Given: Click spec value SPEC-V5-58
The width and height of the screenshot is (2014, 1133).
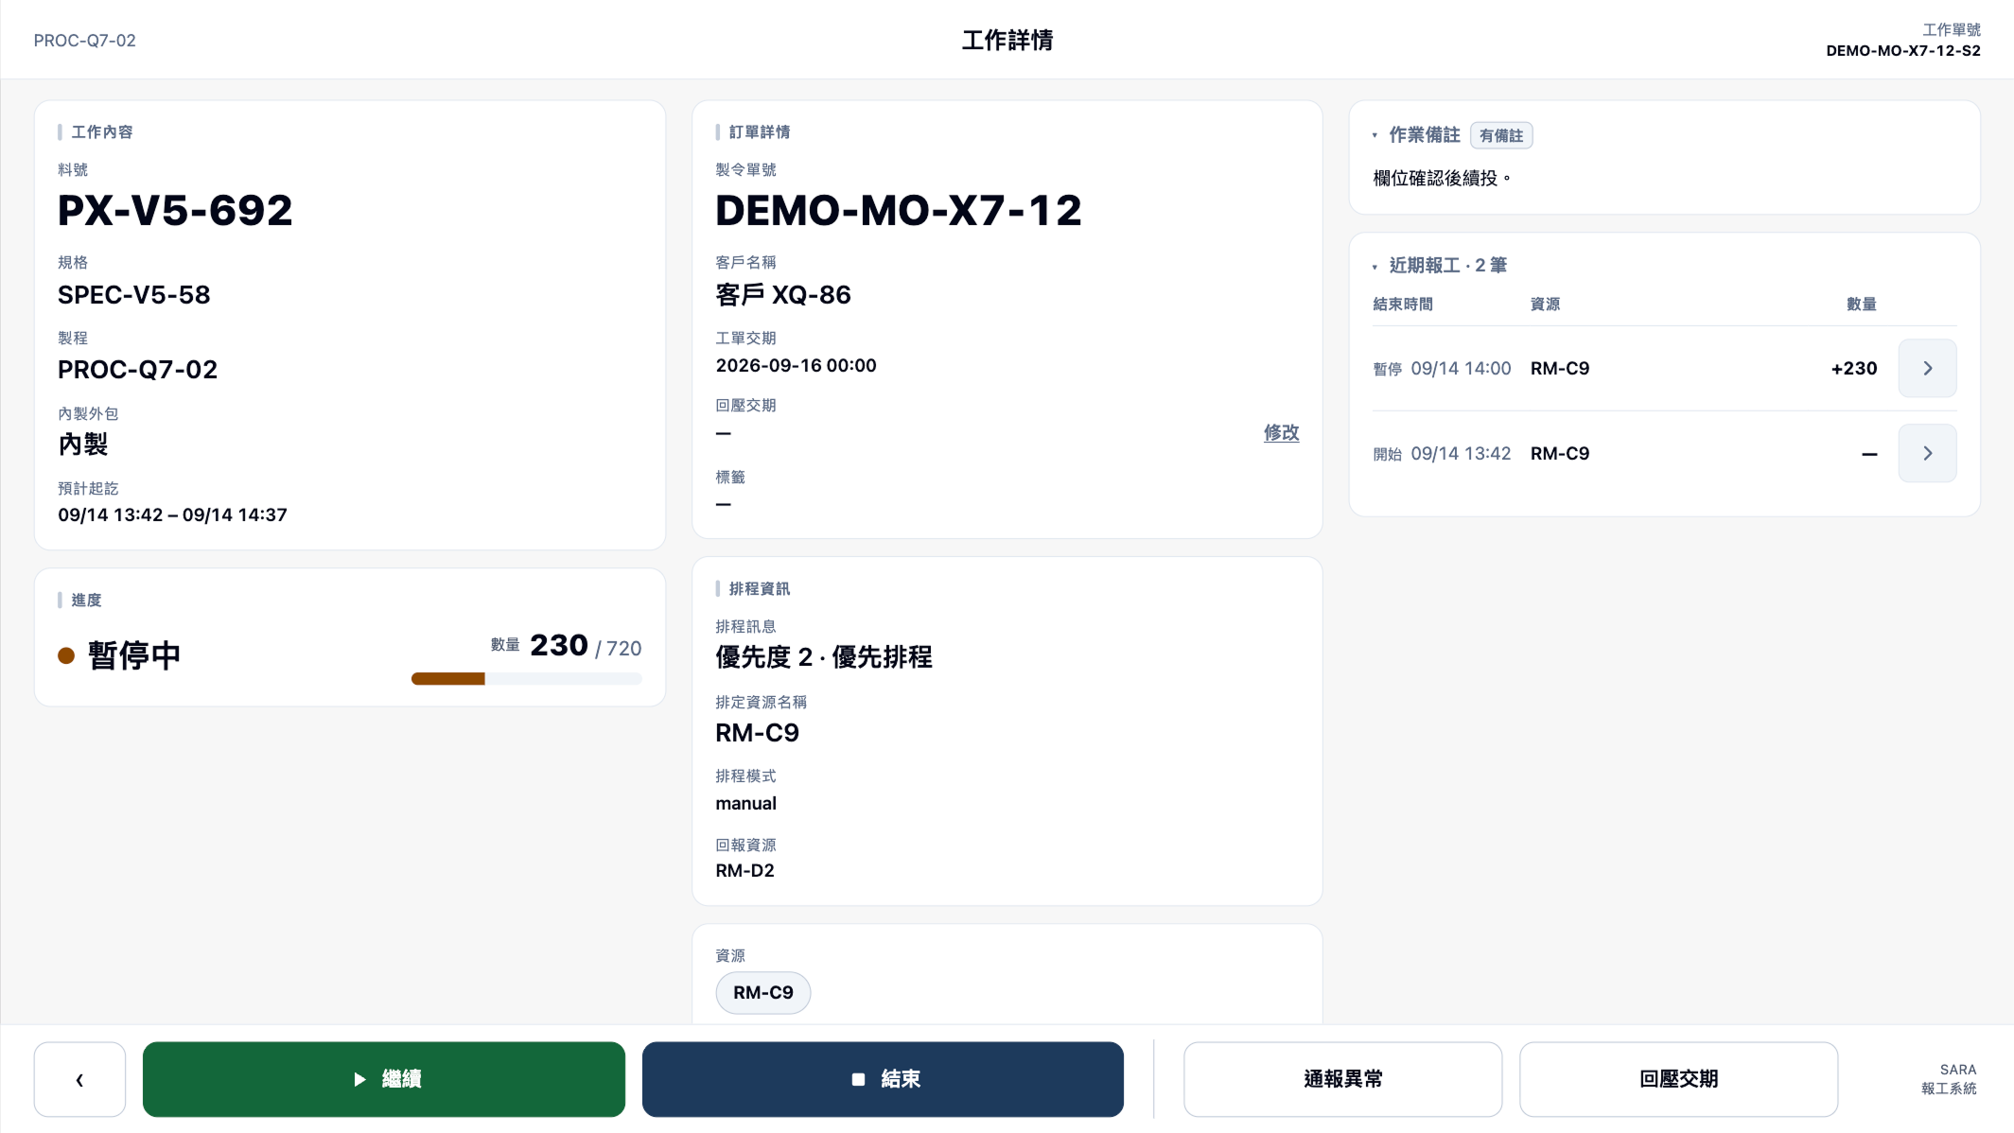Looking at the screenshot, I should [134, 294].
